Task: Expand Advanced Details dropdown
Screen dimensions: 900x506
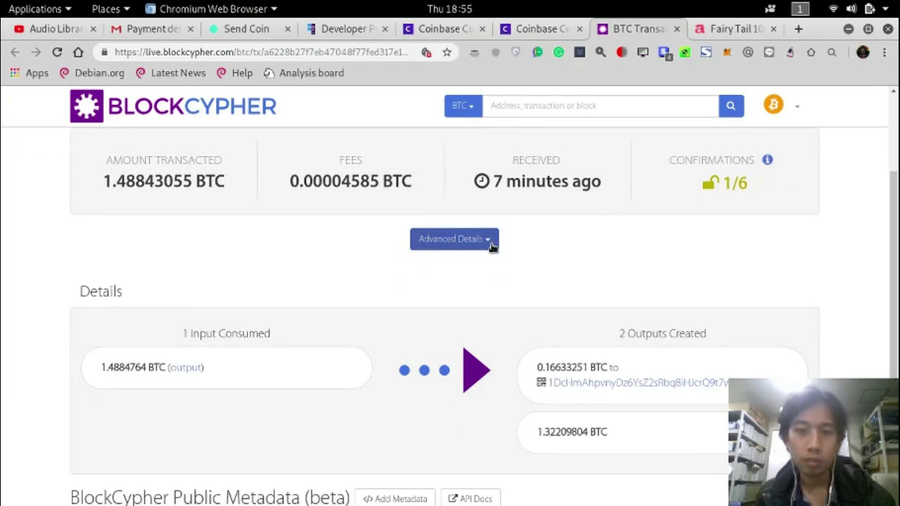Action: click(454, 239)
